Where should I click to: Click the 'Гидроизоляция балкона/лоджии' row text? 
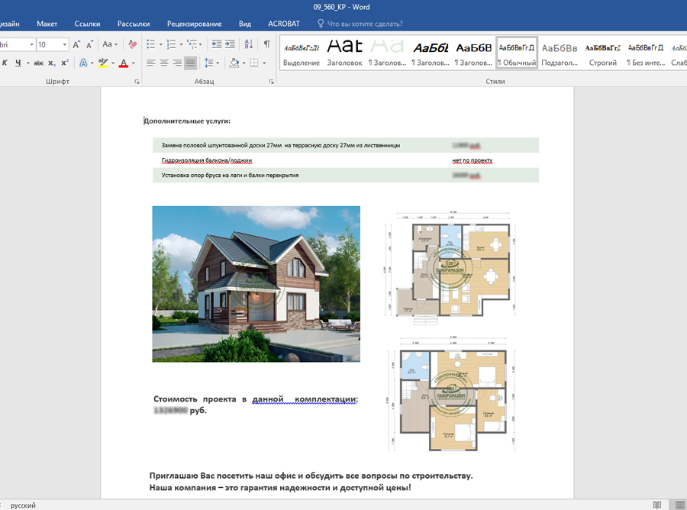pos(207,160)
